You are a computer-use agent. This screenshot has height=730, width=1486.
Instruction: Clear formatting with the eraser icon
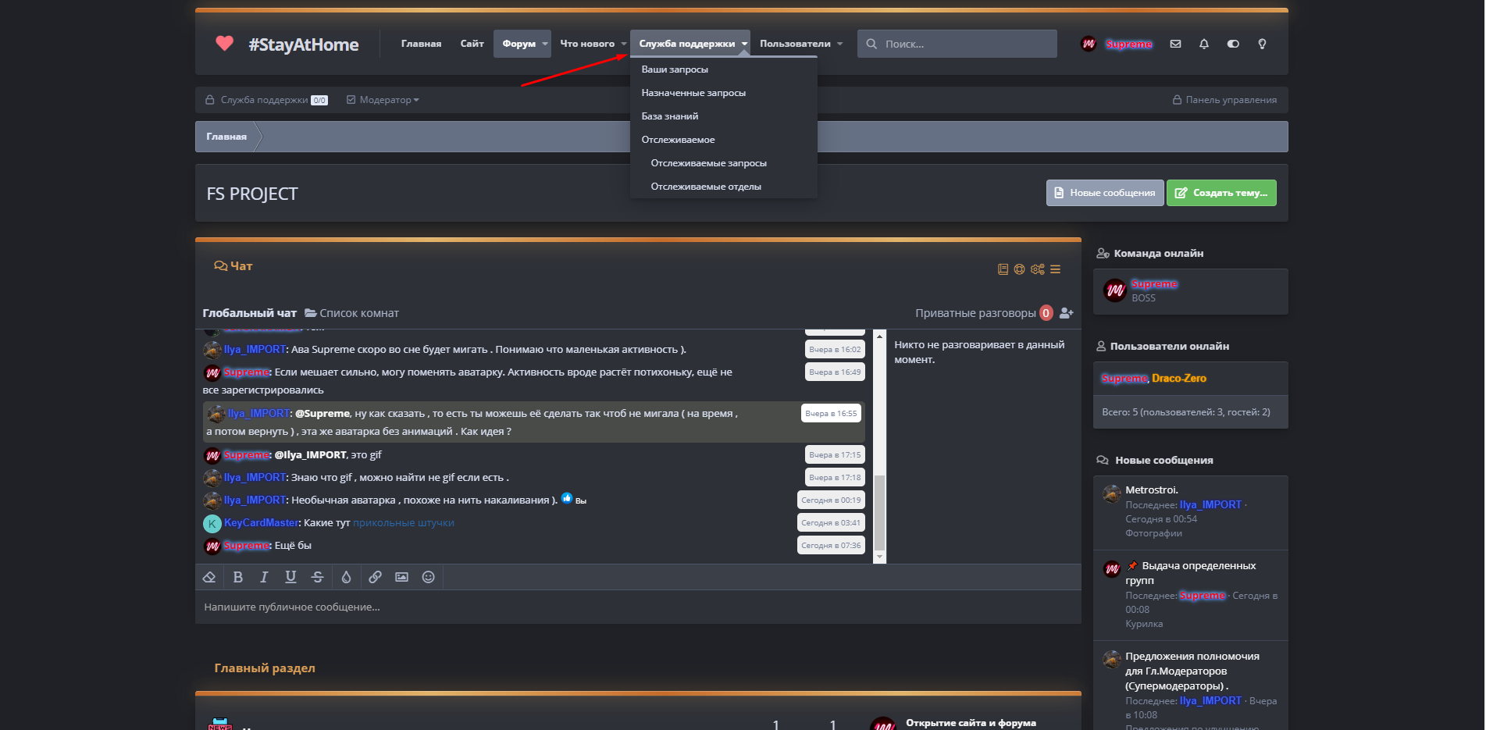coord(209,577)
